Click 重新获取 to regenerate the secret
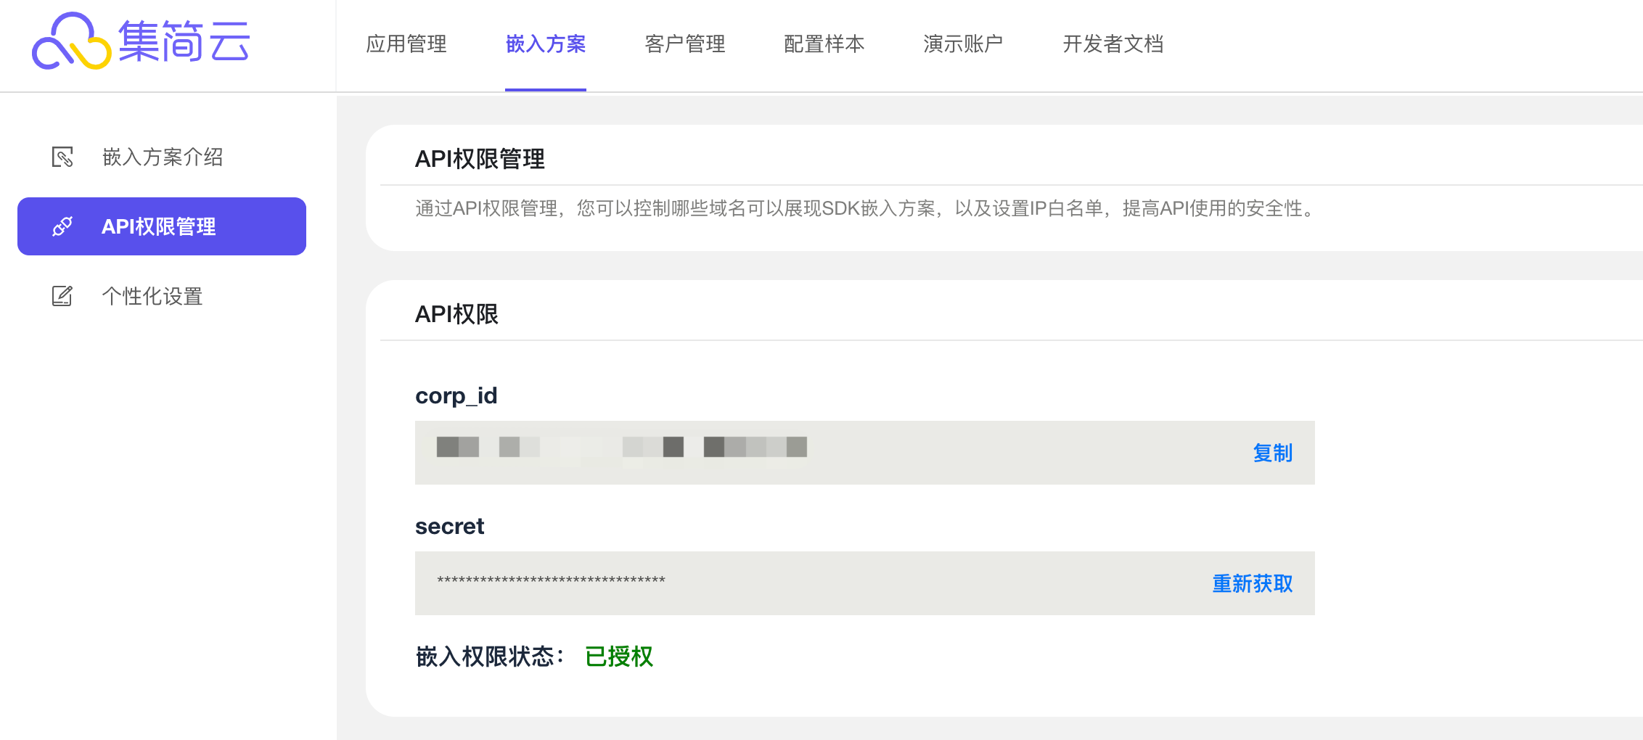This screenshot has width=1643, height=740. 1253,583
